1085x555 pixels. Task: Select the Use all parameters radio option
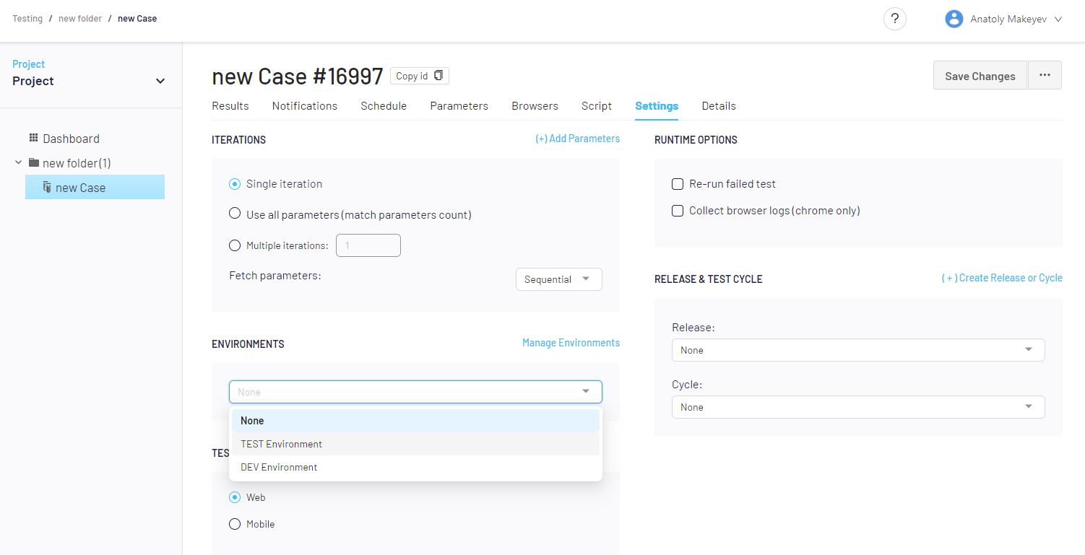[235, 214]
